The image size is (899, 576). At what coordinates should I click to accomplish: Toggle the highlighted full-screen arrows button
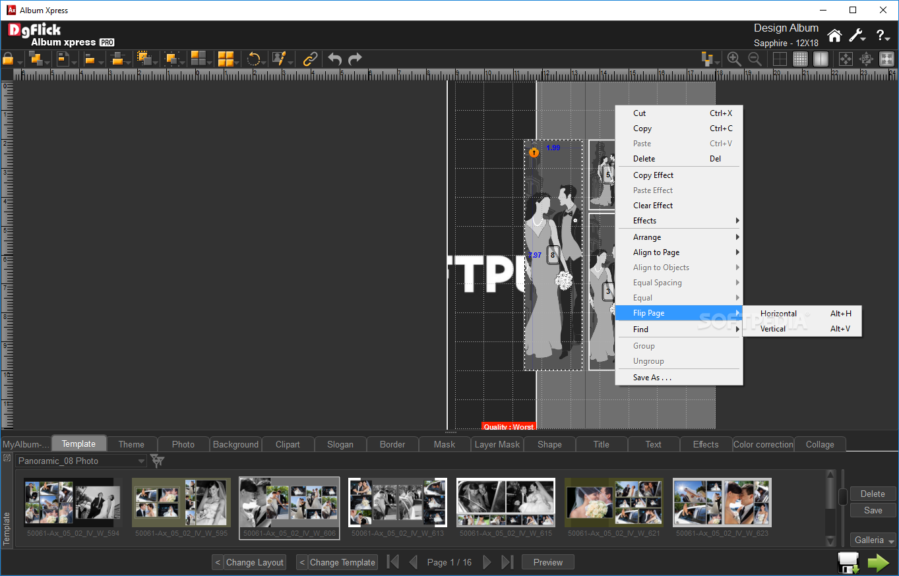point(886,59)
